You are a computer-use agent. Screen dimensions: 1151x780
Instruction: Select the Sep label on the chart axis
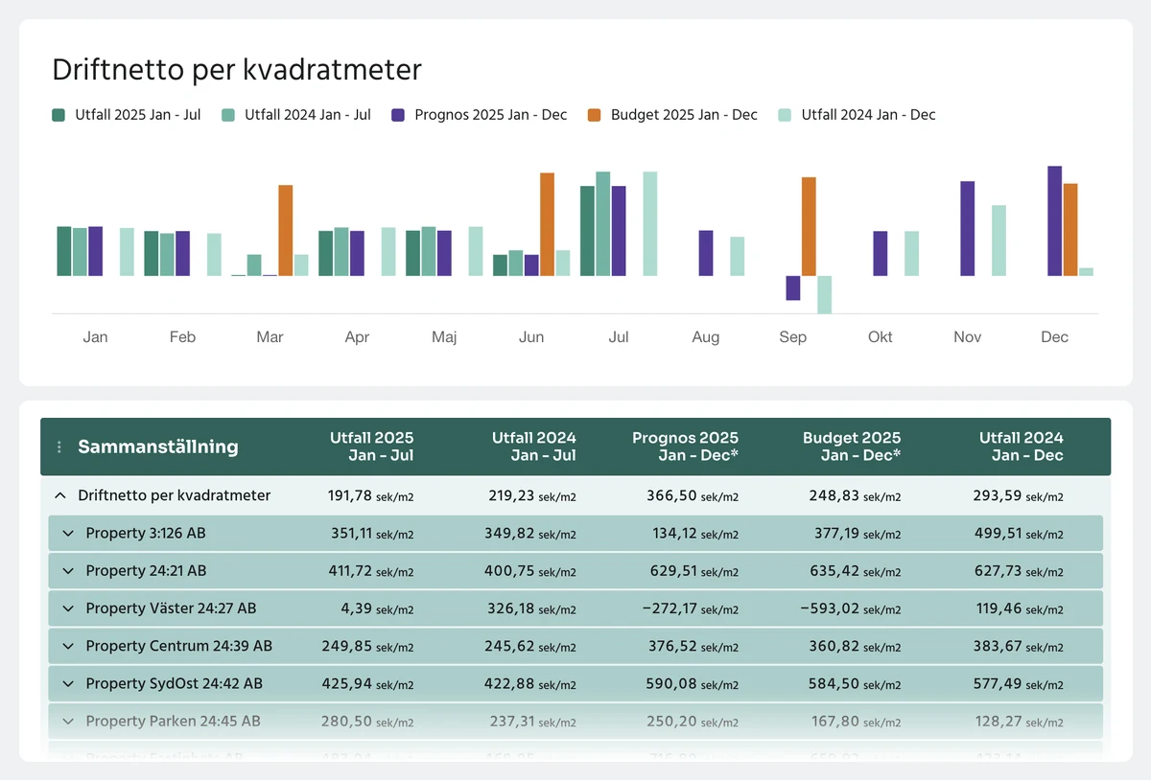point(793,337)
